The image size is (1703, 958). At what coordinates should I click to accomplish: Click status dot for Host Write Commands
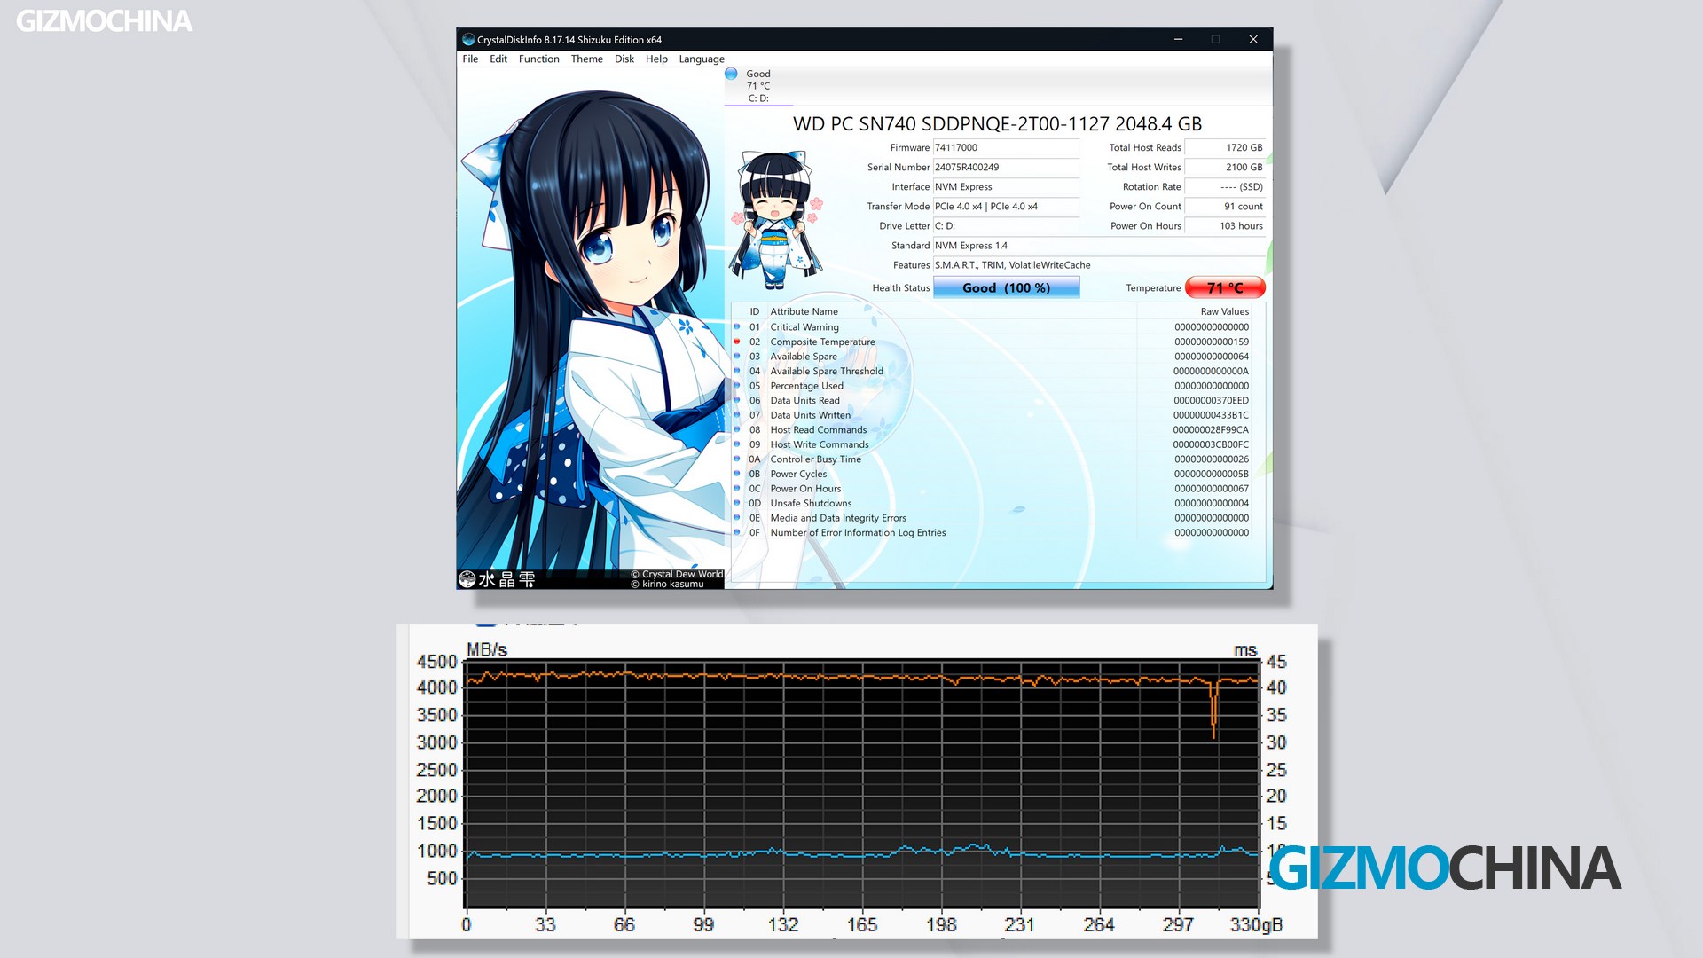pos(736,444)
